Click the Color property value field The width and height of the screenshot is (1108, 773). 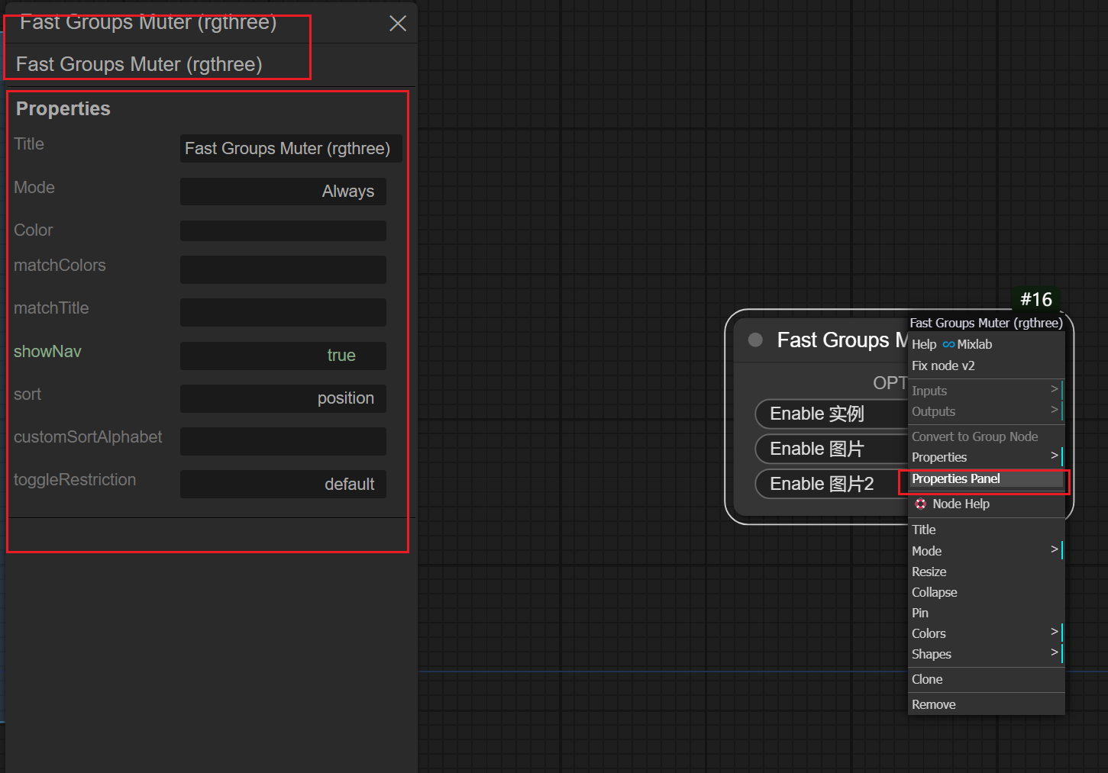click(283, 230)
